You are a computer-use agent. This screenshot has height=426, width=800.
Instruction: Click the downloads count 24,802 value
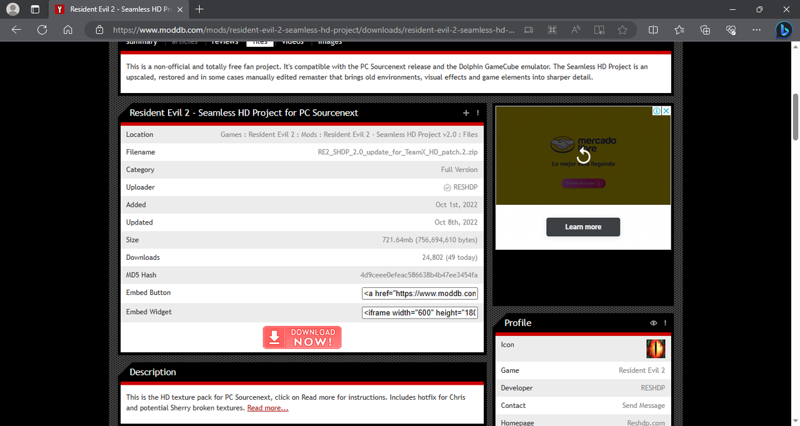[x=450, y=257]
